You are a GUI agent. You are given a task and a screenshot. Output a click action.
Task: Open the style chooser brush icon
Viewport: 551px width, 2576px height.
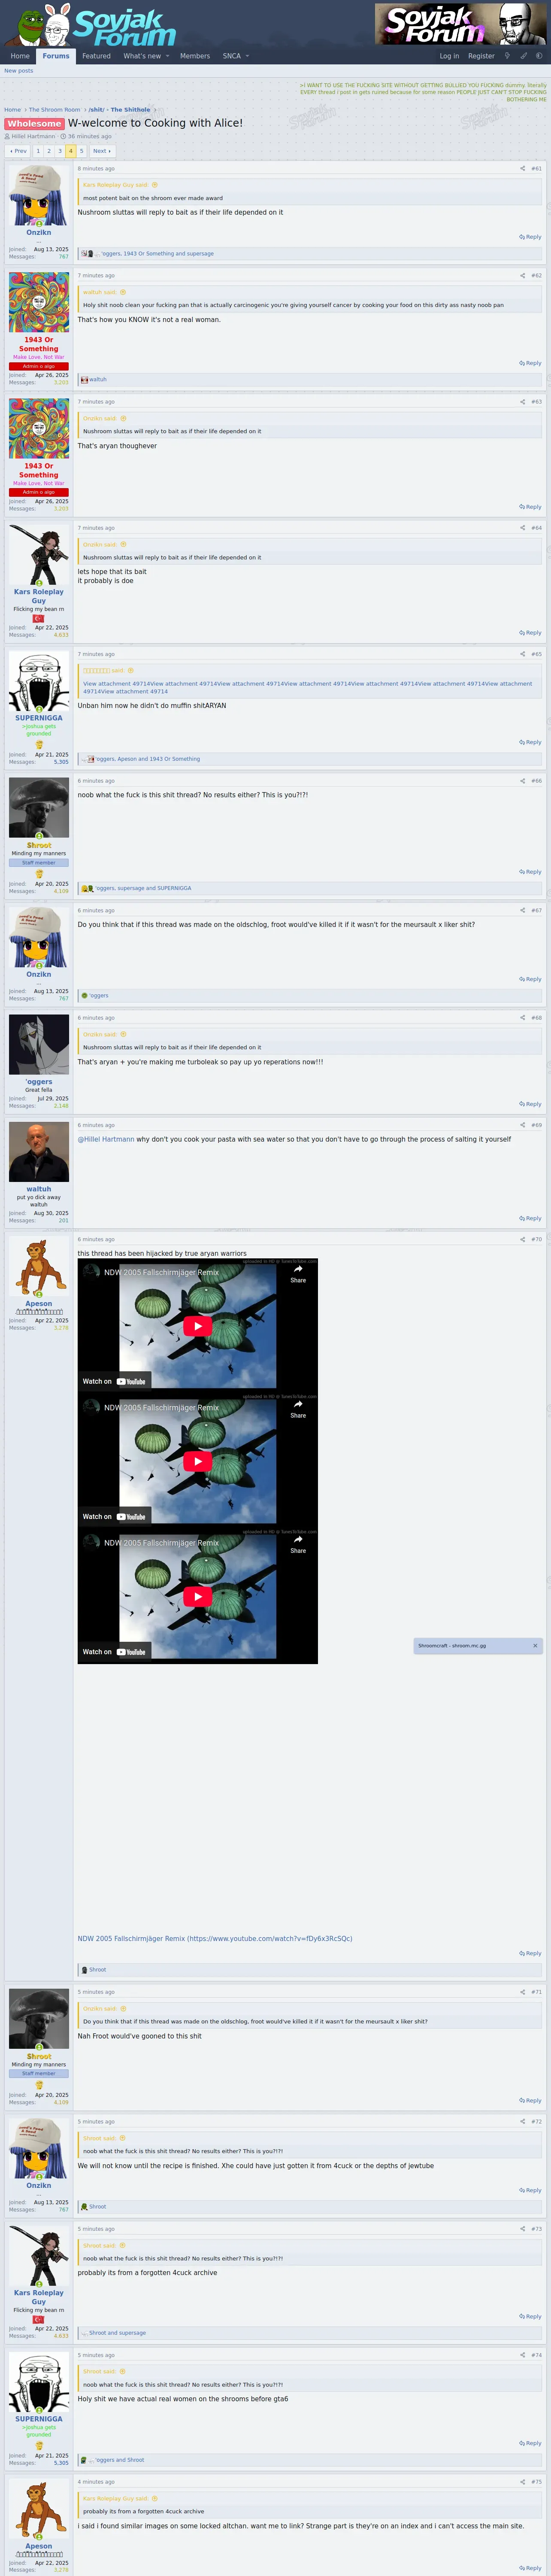tap(523, 56)
